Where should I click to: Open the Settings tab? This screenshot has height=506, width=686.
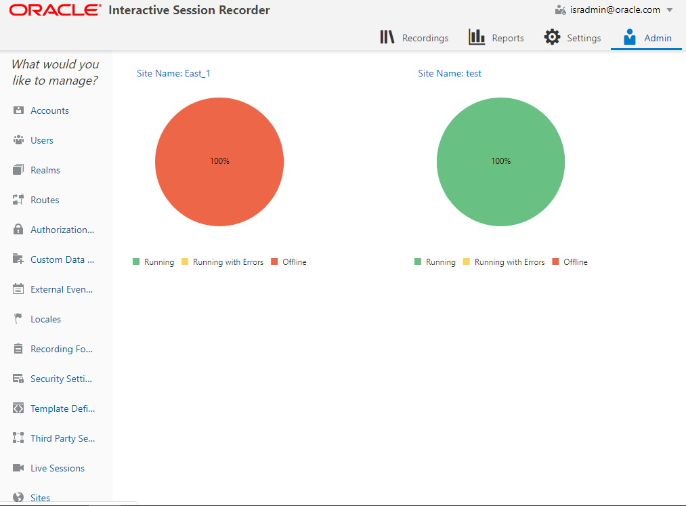[572, 38]
